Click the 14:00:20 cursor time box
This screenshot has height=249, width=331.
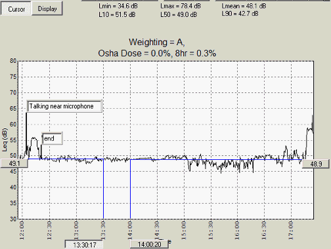(x=149, y=244)
